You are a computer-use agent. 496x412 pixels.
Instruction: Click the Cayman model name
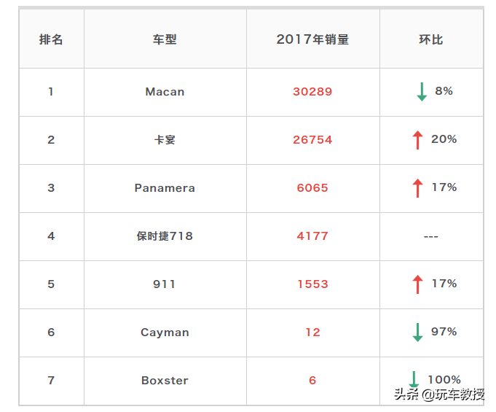click(x=165, y=333)
